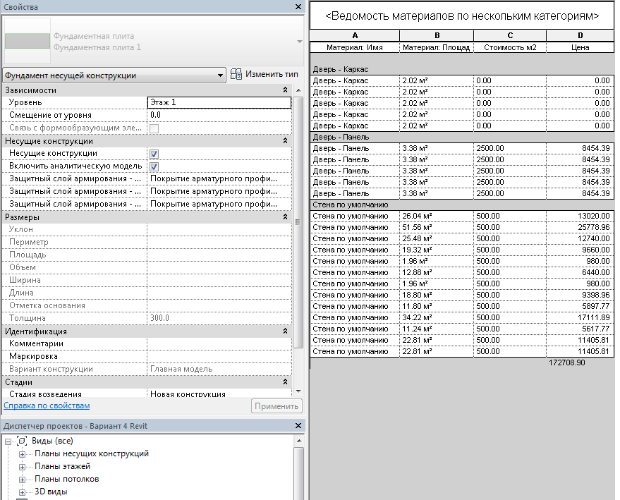The image size is (620, 500).
Task: Open the Справка по свойствам link
Action: click(47, 406)
